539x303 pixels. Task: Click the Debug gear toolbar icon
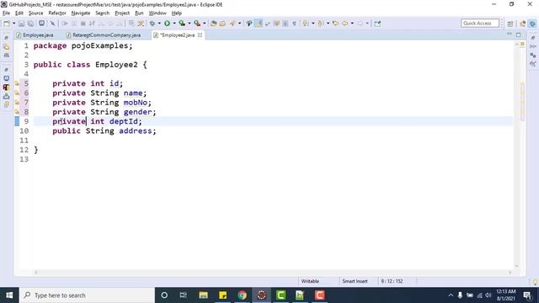pyautogui.click(x=152, y=24)
